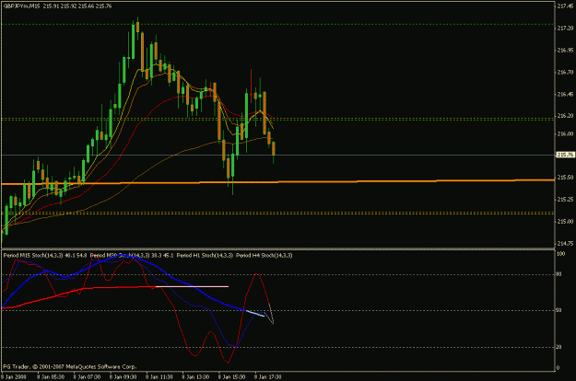Click the 216.95 price axis label
Screen dimensions: 576x381
point(565,51)
